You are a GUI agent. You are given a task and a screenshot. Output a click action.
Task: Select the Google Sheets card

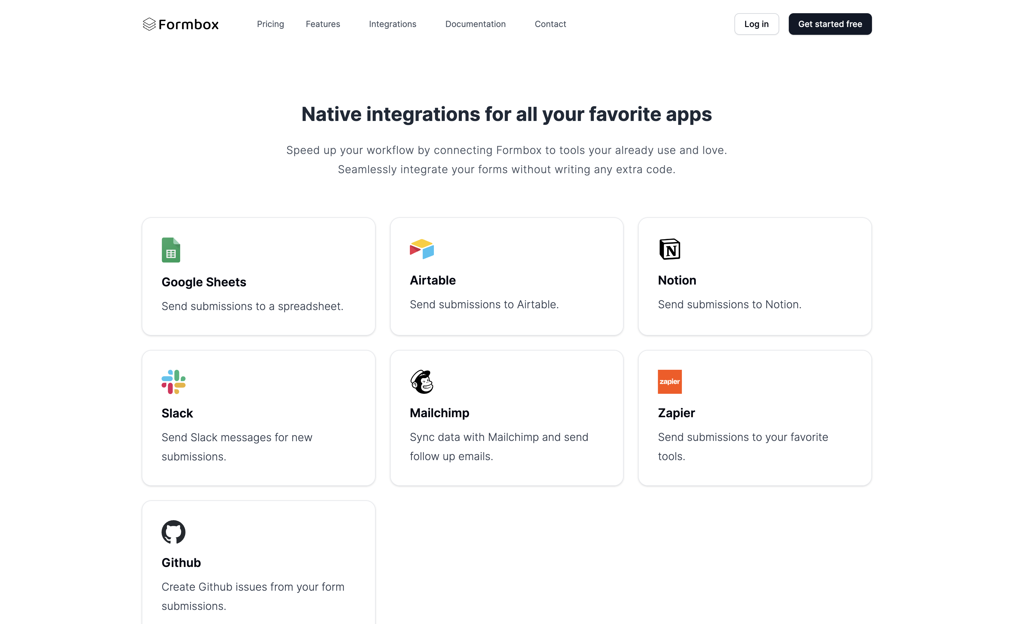click(259, 276)
